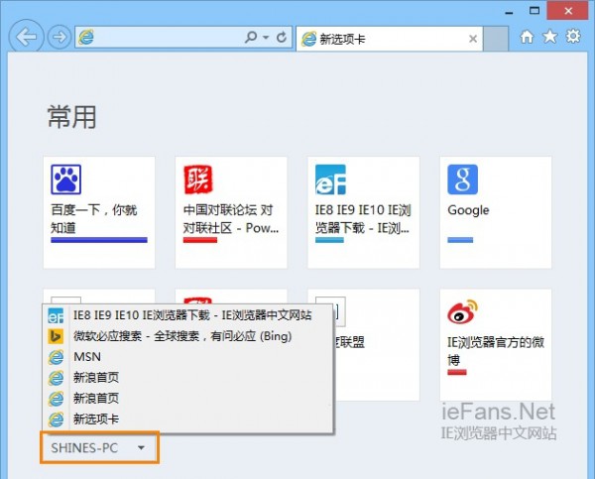Image resolution: width=595 pixels, height=479 pixels.
Task: Open the IE浏览器官方的微博 tile
Action: point(496,345)
